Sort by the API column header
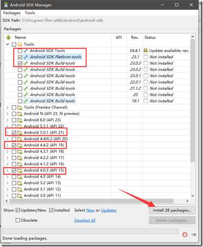 coord(119,37)
